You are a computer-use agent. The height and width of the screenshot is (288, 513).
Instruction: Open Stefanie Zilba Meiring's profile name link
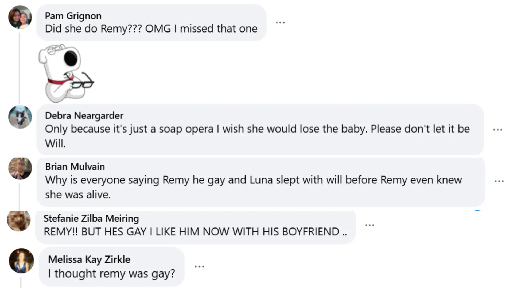pos(91,218)
